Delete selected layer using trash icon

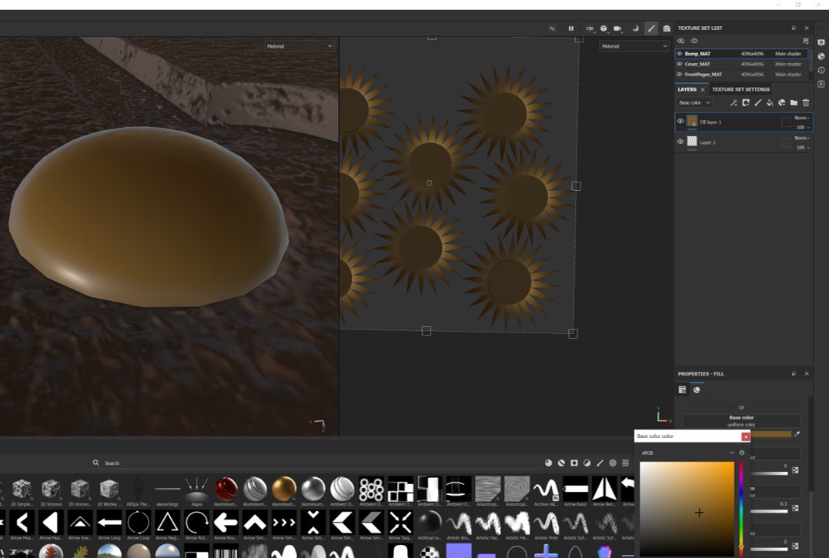point(806,102)
